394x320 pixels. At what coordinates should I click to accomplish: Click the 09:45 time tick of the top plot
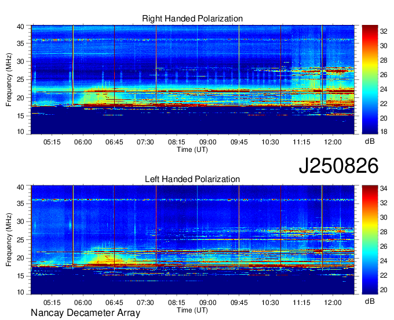(239, 142)
